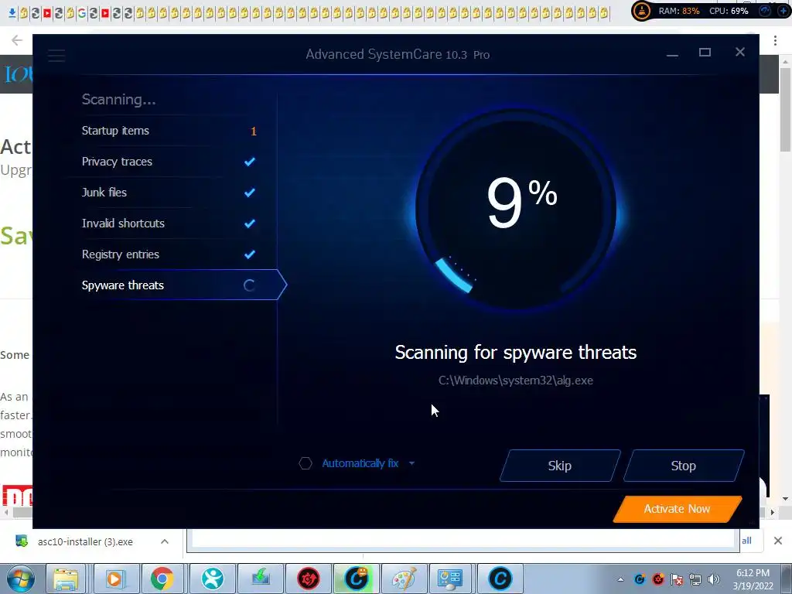This screenshot has height=594, width=792.
Task: Click the Google G tab icon
Action: click(x=82, y=13)
